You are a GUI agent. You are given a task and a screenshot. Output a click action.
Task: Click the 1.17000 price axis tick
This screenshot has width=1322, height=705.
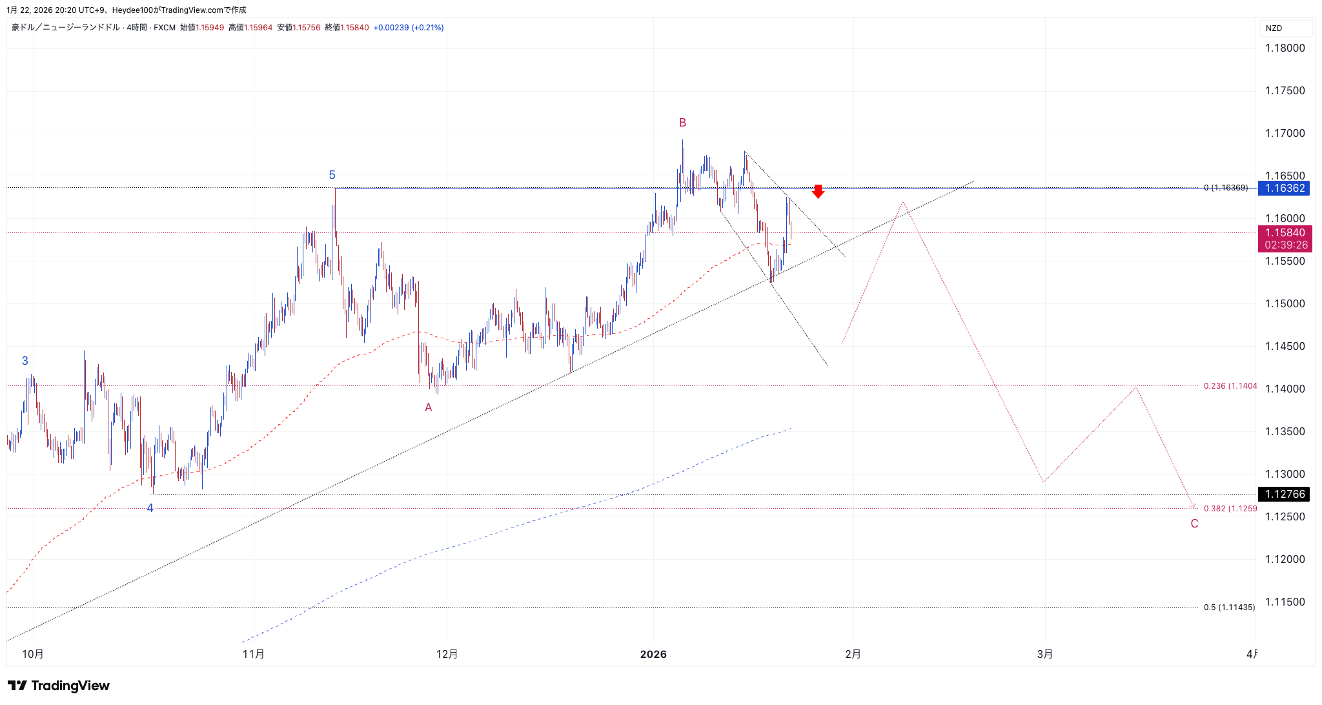[1285, 133]
